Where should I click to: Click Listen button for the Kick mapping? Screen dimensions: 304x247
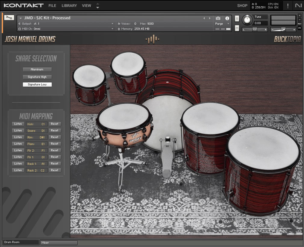pos(18,124)
